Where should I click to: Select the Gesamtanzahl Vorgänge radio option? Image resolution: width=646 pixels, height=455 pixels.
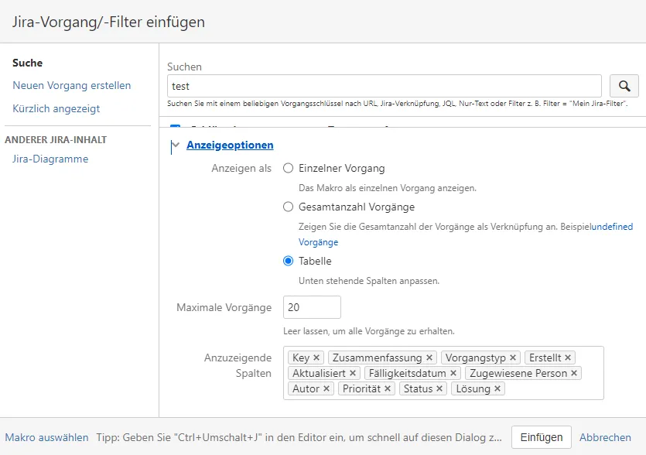(289, 207)
